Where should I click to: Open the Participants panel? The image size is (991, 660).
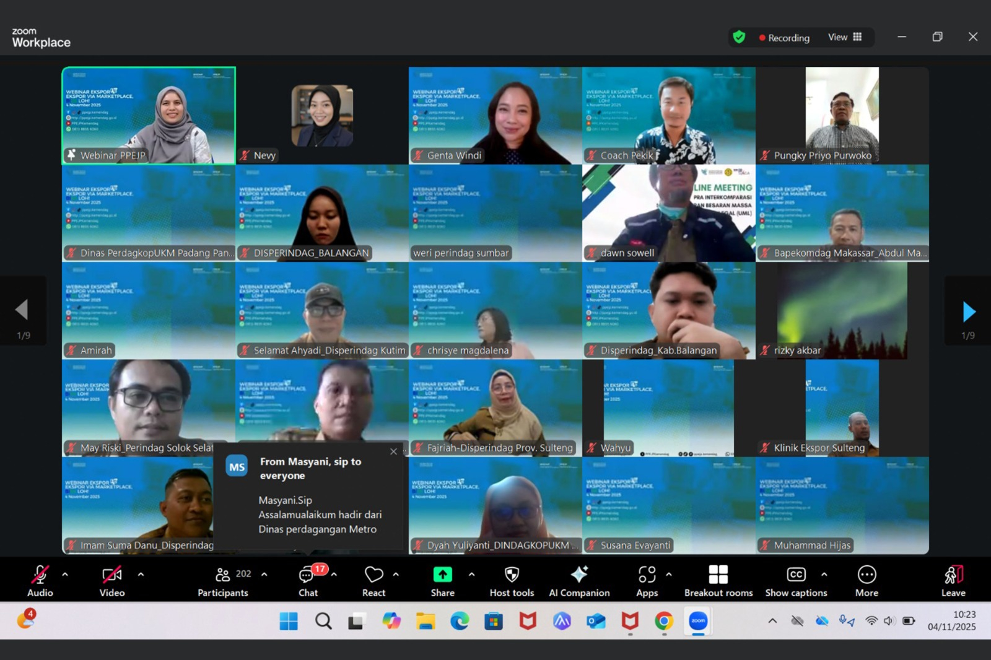(x=223, y=581)
